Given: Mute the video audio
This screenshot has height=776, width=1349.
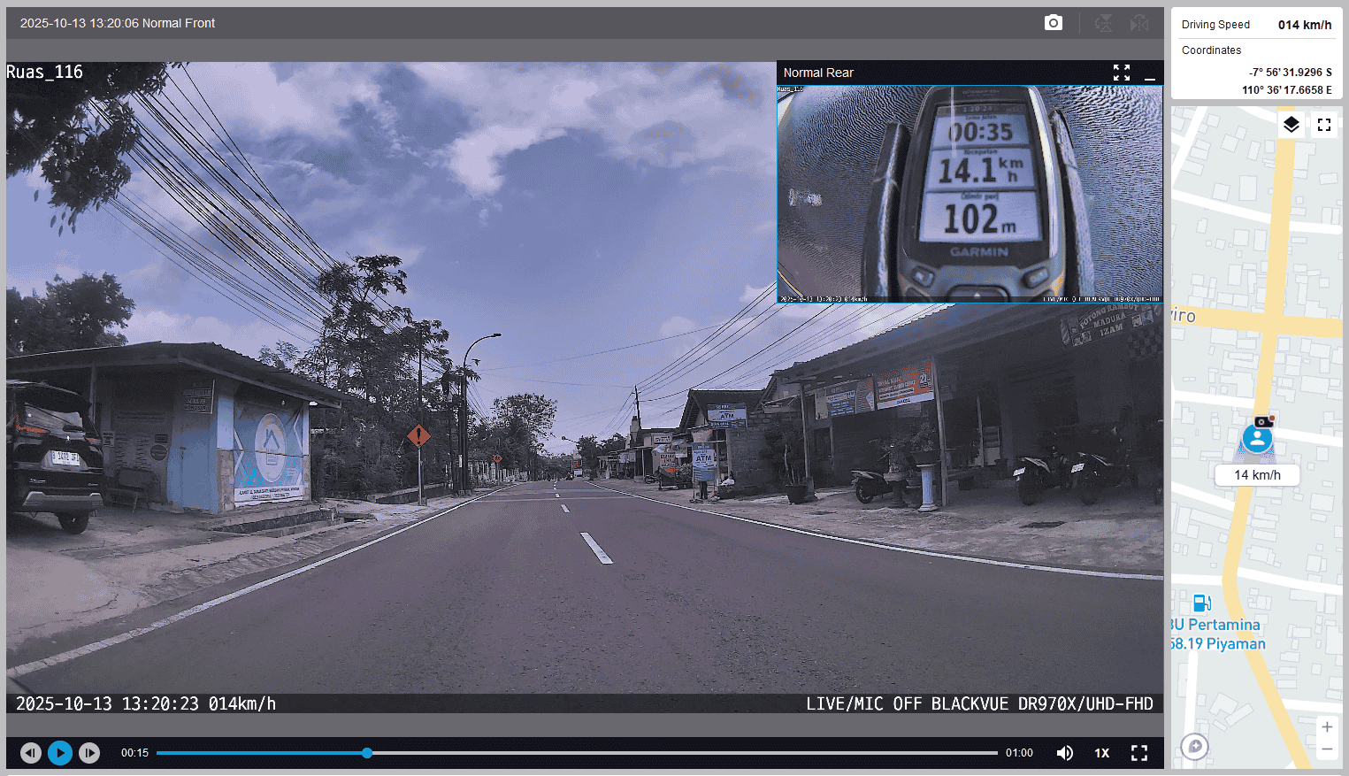Looking at the screenshot, I should (1065, 753).
